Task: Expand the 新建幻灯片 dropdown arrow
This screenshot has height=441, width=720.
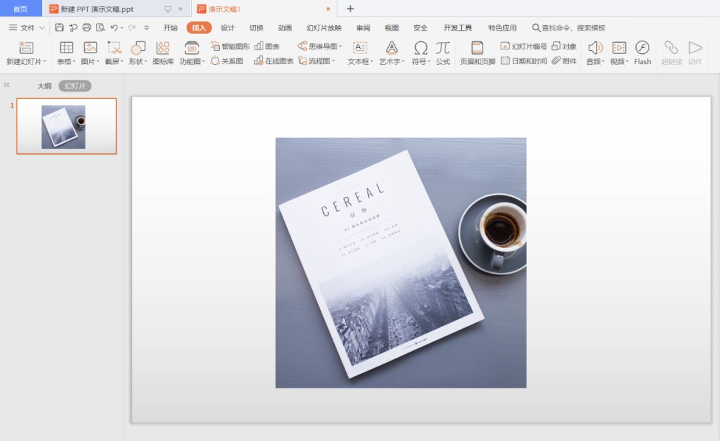Action: (x=45, y=61)
